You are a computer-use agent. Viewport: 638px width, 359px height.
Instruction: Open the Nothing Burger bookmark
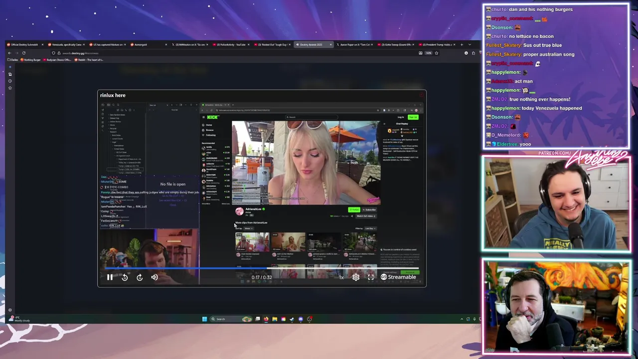click(30, 60)
